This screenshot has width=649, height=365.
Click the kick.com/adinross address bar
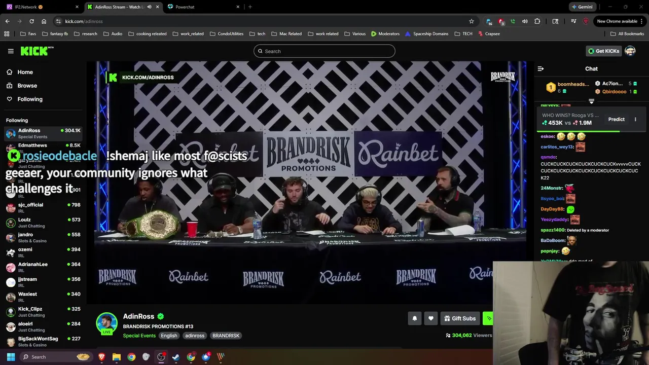(264, 21)
